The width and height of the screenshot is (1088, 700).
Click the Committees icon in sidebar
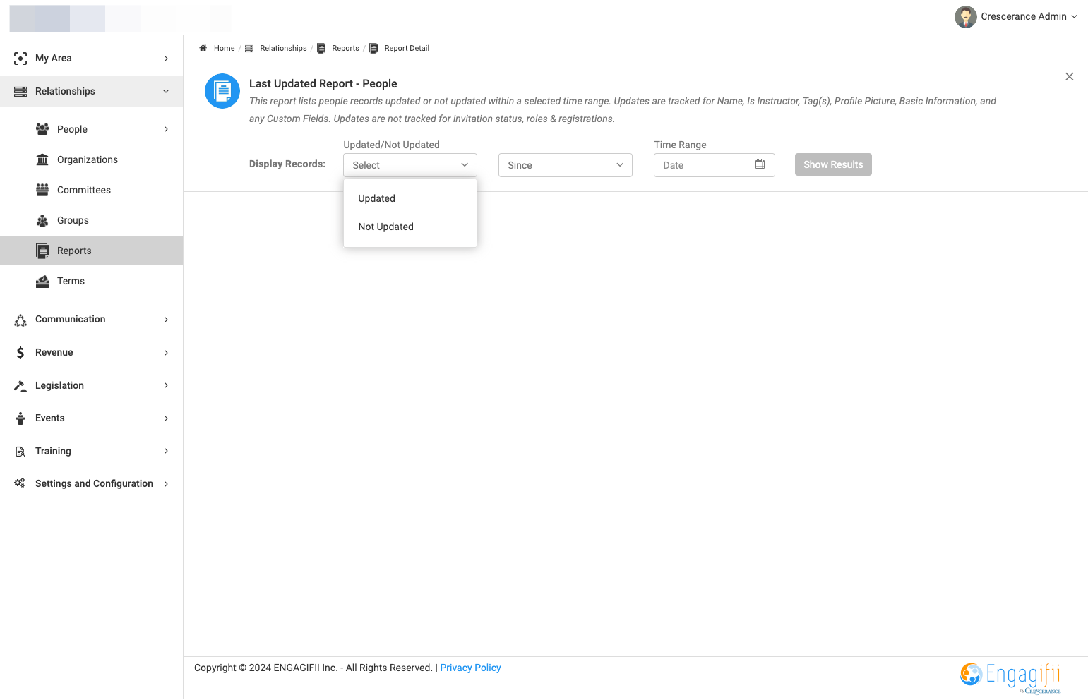pyautogui.click(x=42, y=190)
